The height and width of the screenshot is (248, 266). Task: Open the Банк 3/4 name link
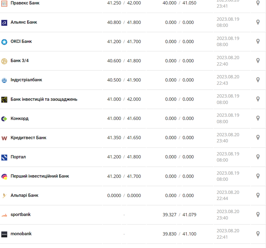click(20, 61)
